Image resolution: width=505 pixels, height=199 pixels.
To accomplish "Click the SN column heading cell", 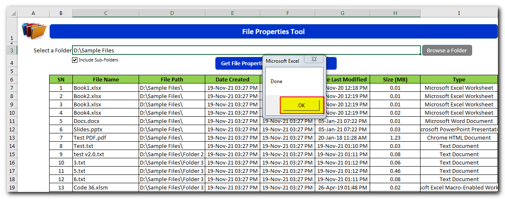I will point(61,79).
